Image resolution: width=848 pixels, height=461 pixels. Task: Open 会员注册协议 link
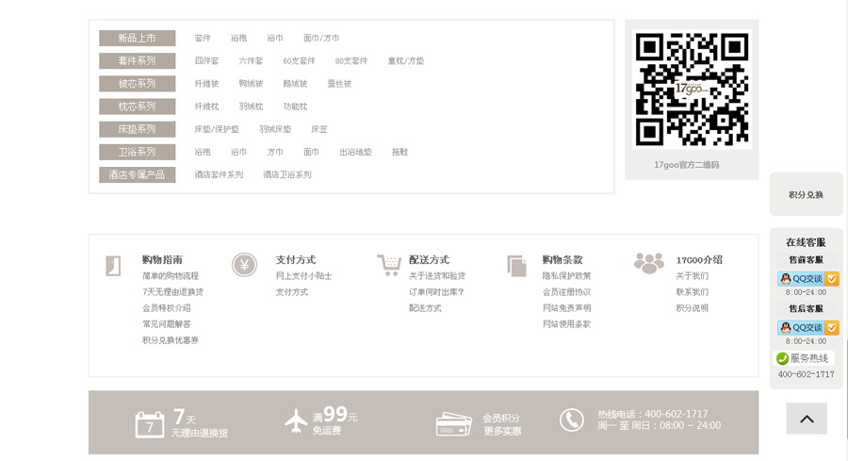[x=567, y=291]
